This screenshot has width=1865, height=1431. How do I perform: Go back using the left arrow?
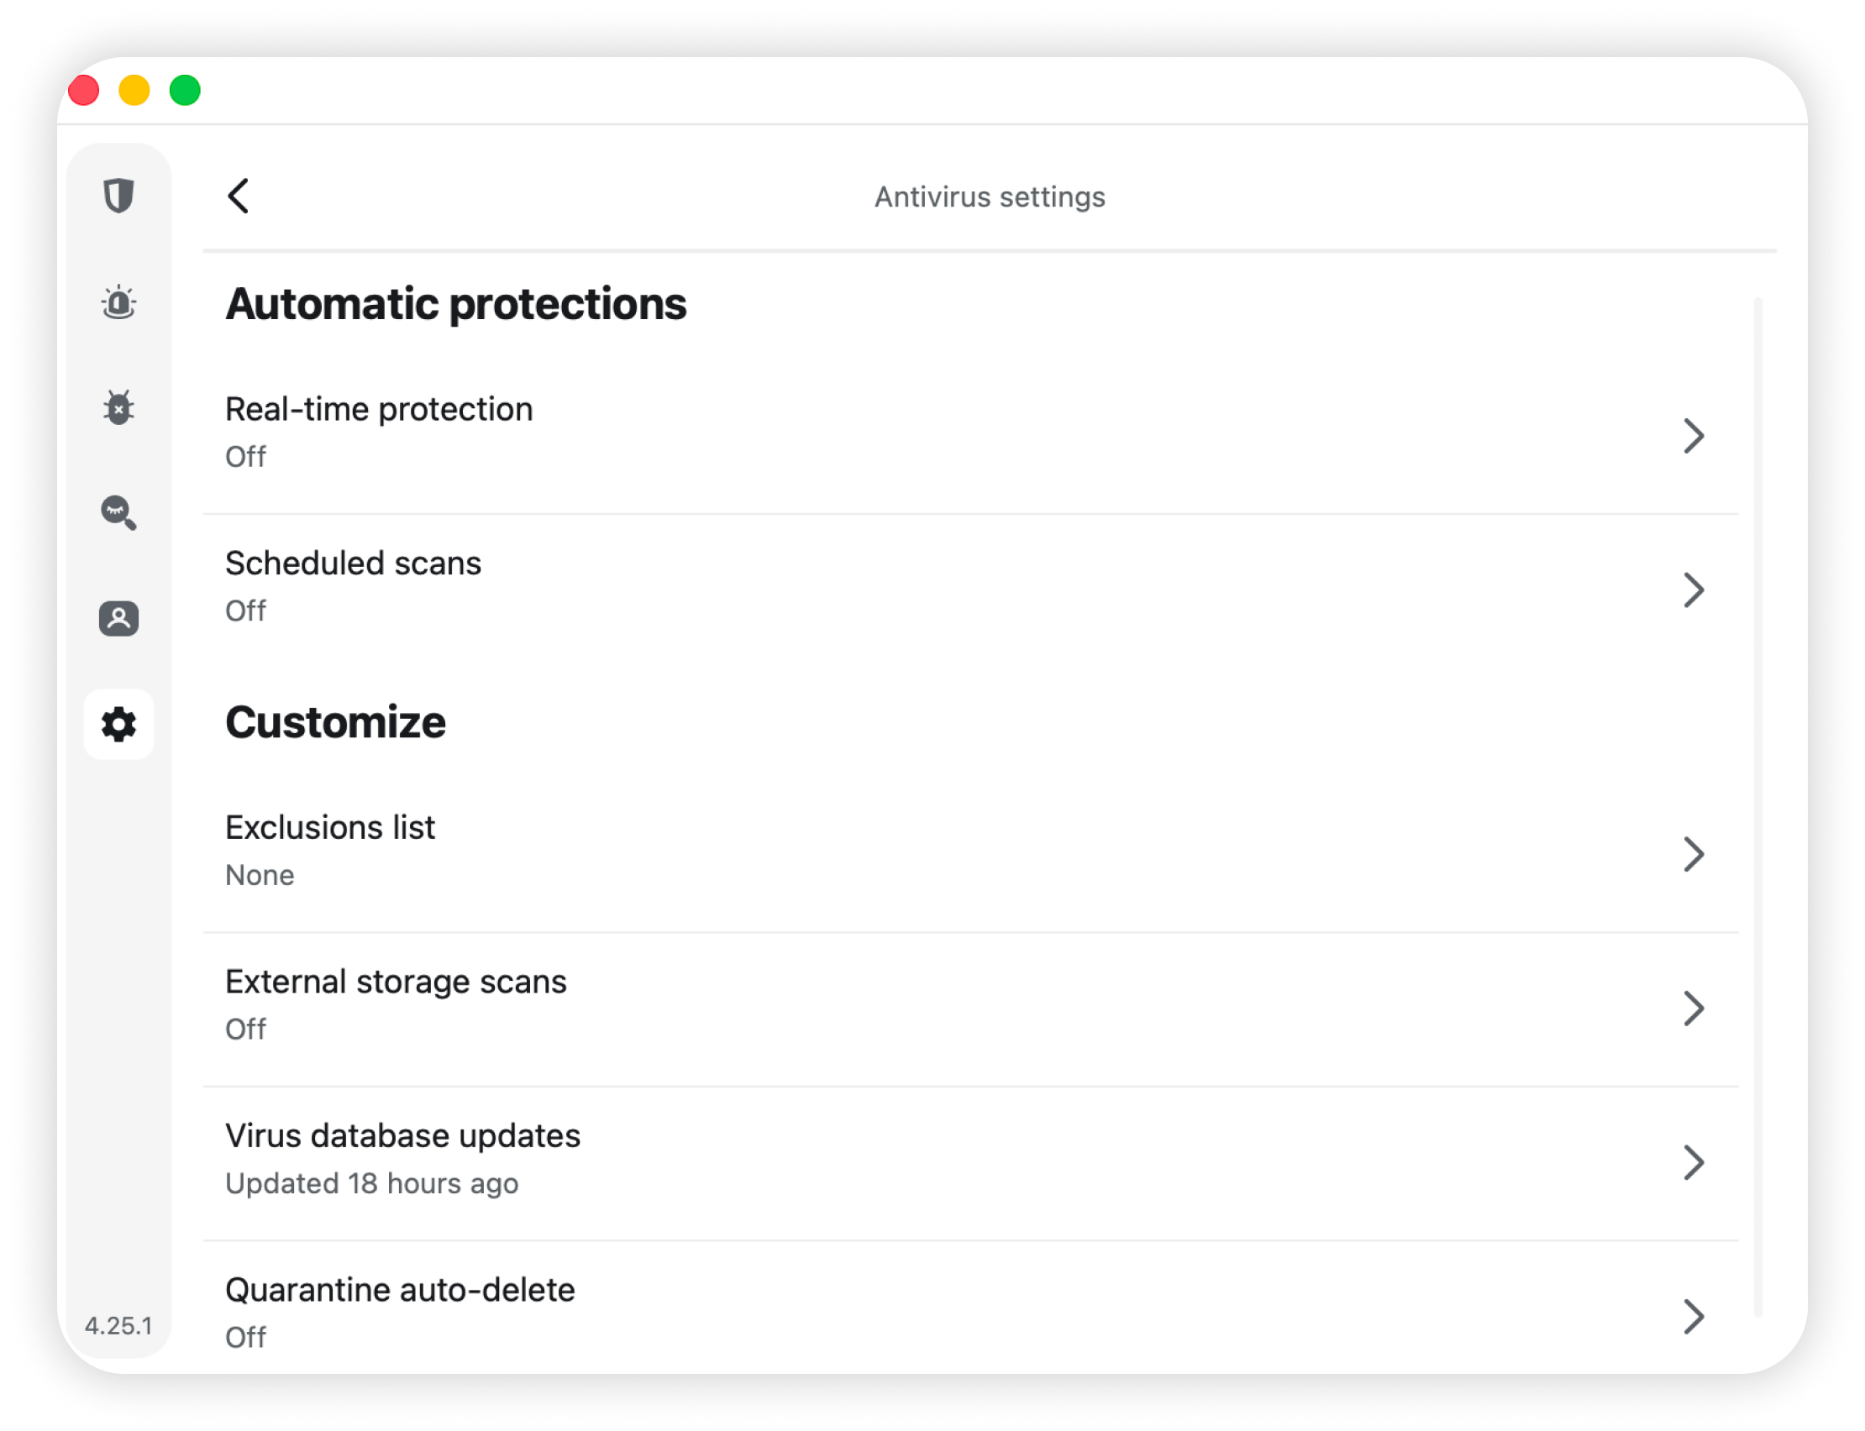[x=239, y=196]
